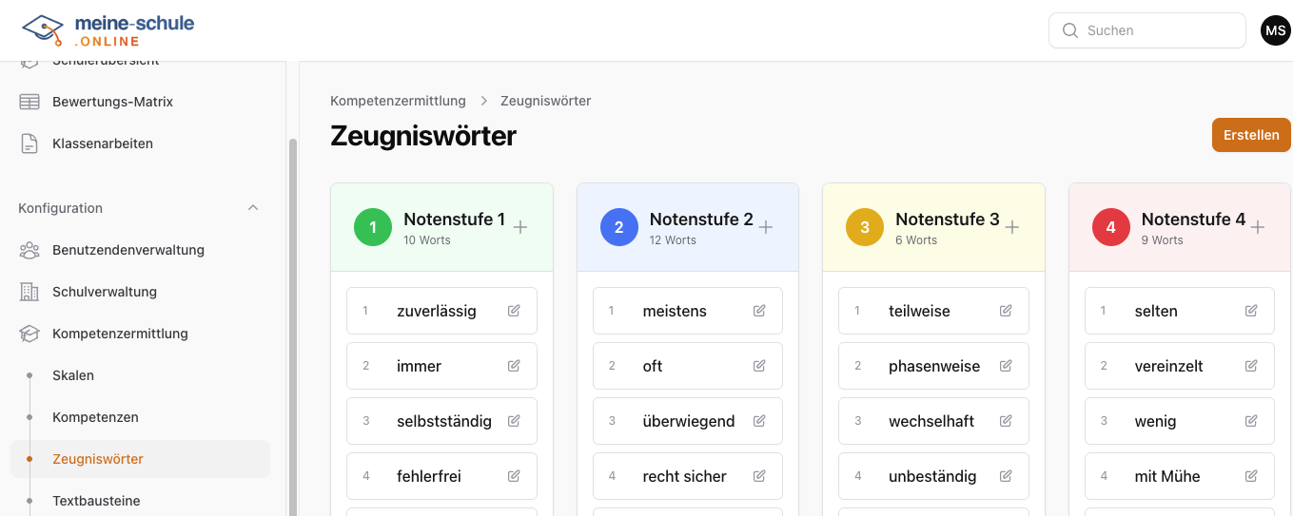Image resolution: width=1293 pixels, height=516 pixels.
Task: Edit the word 'immer'
Action: 514,366
